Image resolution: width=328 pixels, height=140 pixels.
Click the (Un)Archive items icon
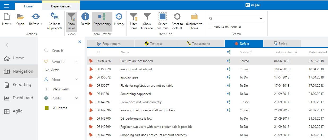coord(194,17)
